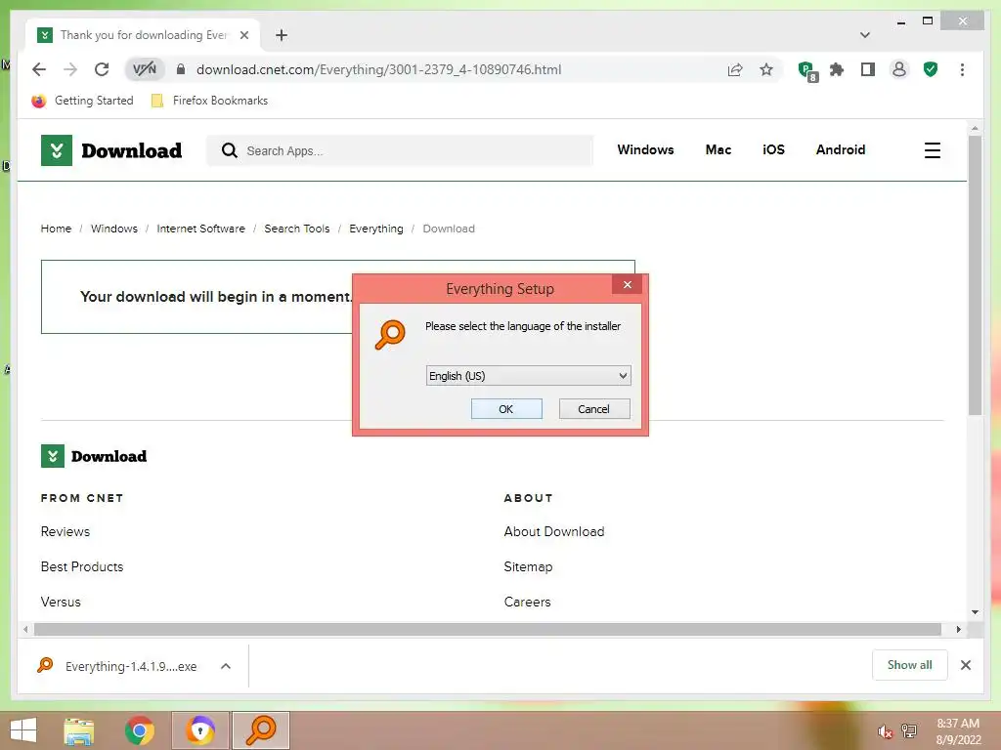The width and height of the screenshot is (1001, 750).
Task: Open the downloaded Everything-1.4.1.9 exe
Action: 118,666
